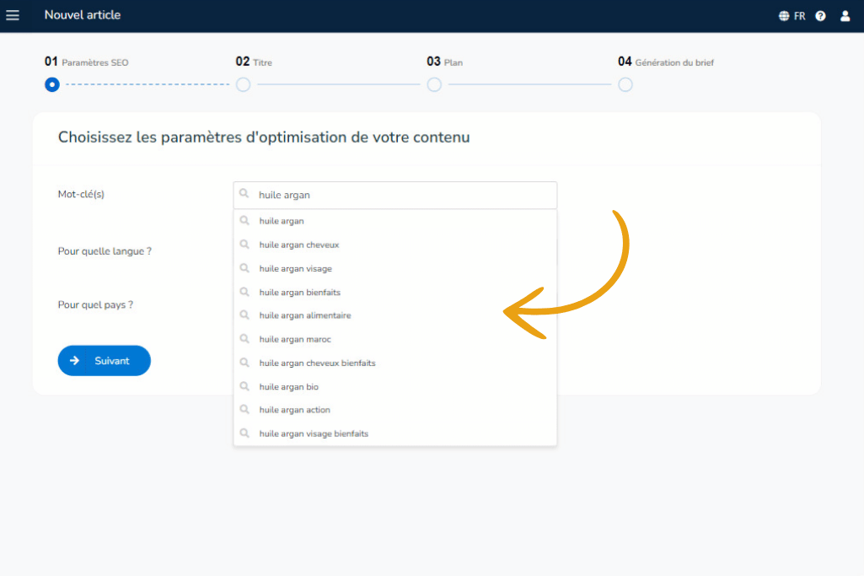Click the Plan step label
The image size is (864, 576).
coord(453,63)
